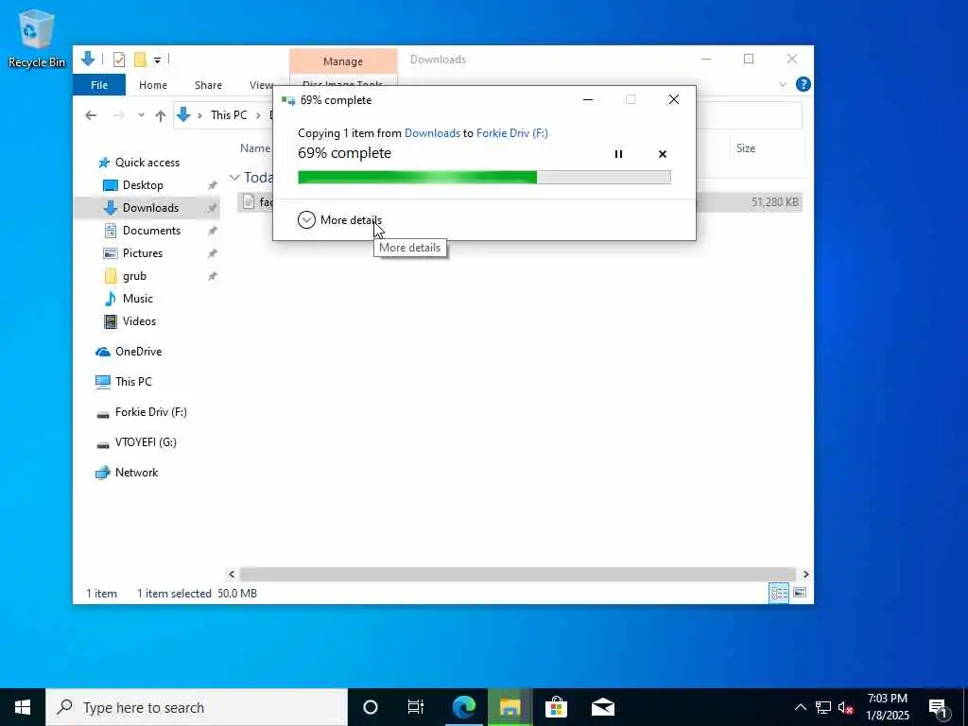
Task: Open Task View on the taskbar
Action: tap(416, 707)
